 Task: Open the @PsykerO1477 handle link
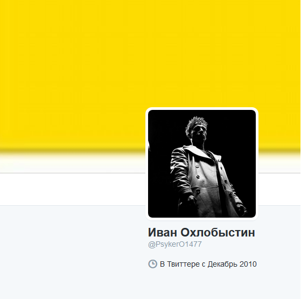click(x=174, y=244)
